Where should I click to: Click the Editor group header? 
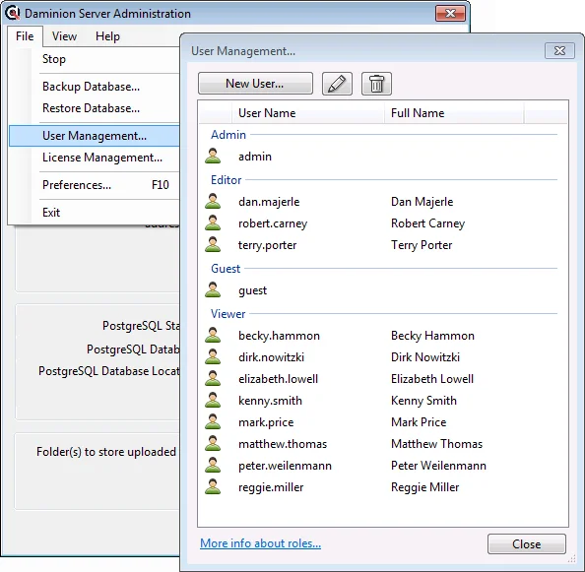[227, 180]
